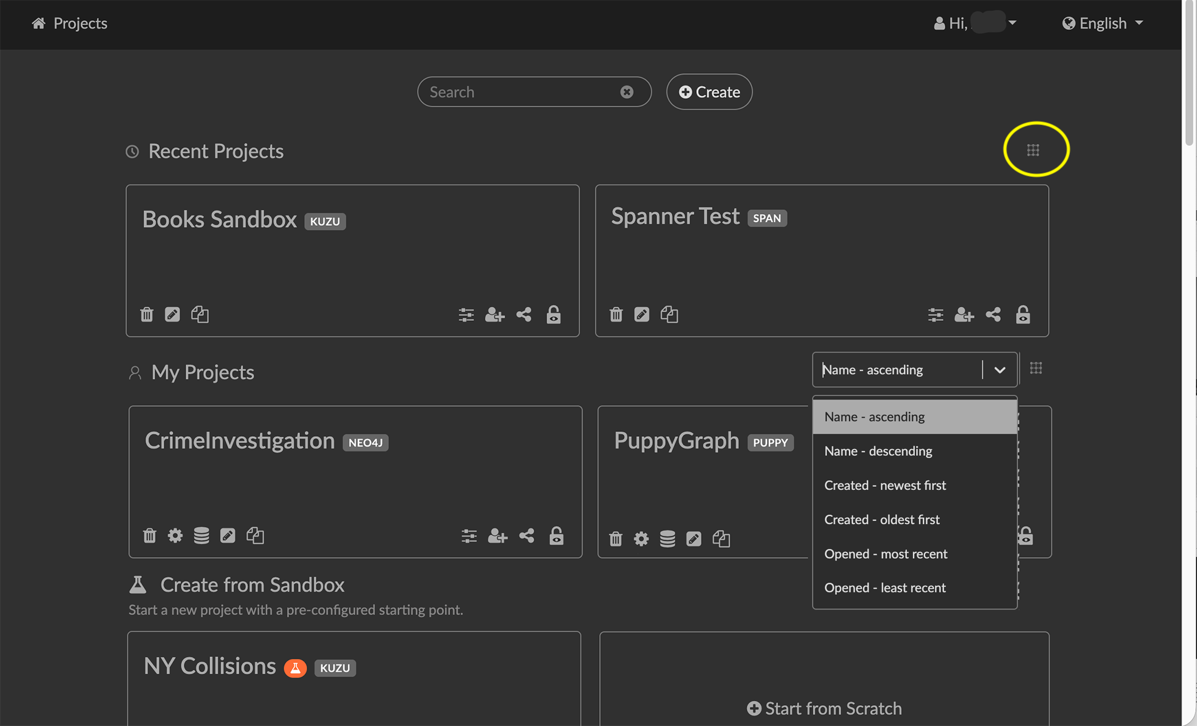Viewport: 1197px width, 726px height.
Task: Choose 'Opened - most recent' option
Action: [886, 553]
